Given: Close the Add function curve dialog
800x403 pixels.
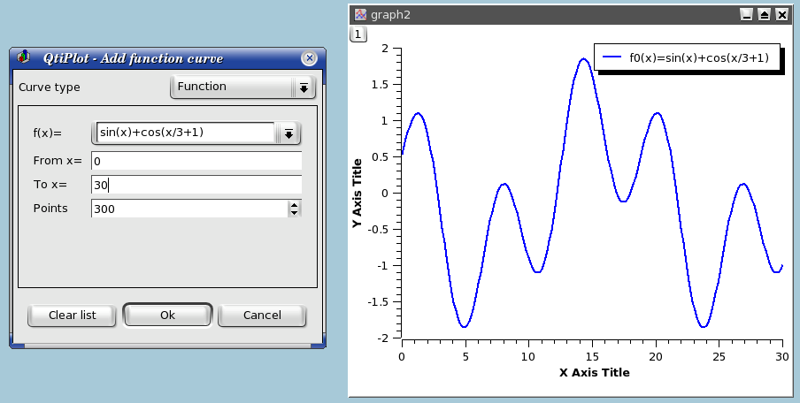Looking at the screenshot, I should 309,58.
